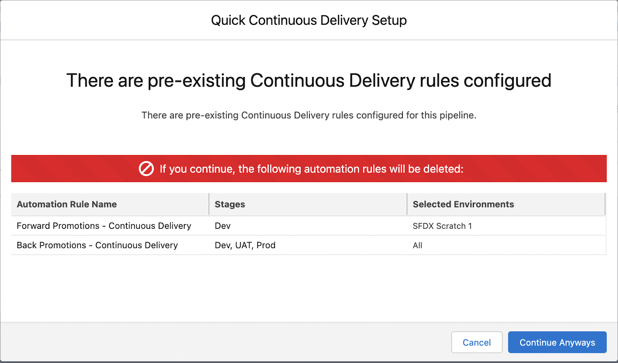Click the pipeline description text below heading
Screen dimensions: 618x363
pyautogui.click(x=309, y=115)
